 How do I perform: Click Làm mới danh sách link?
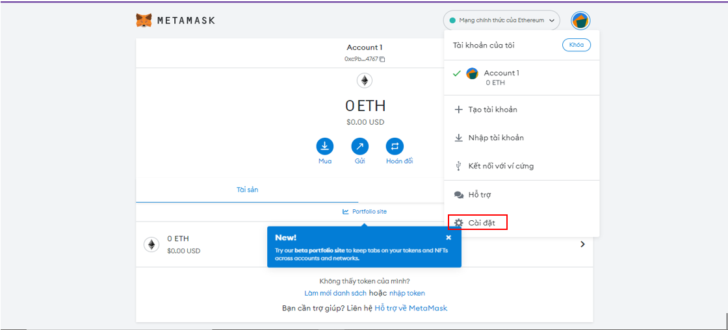[x=335, y=294]
